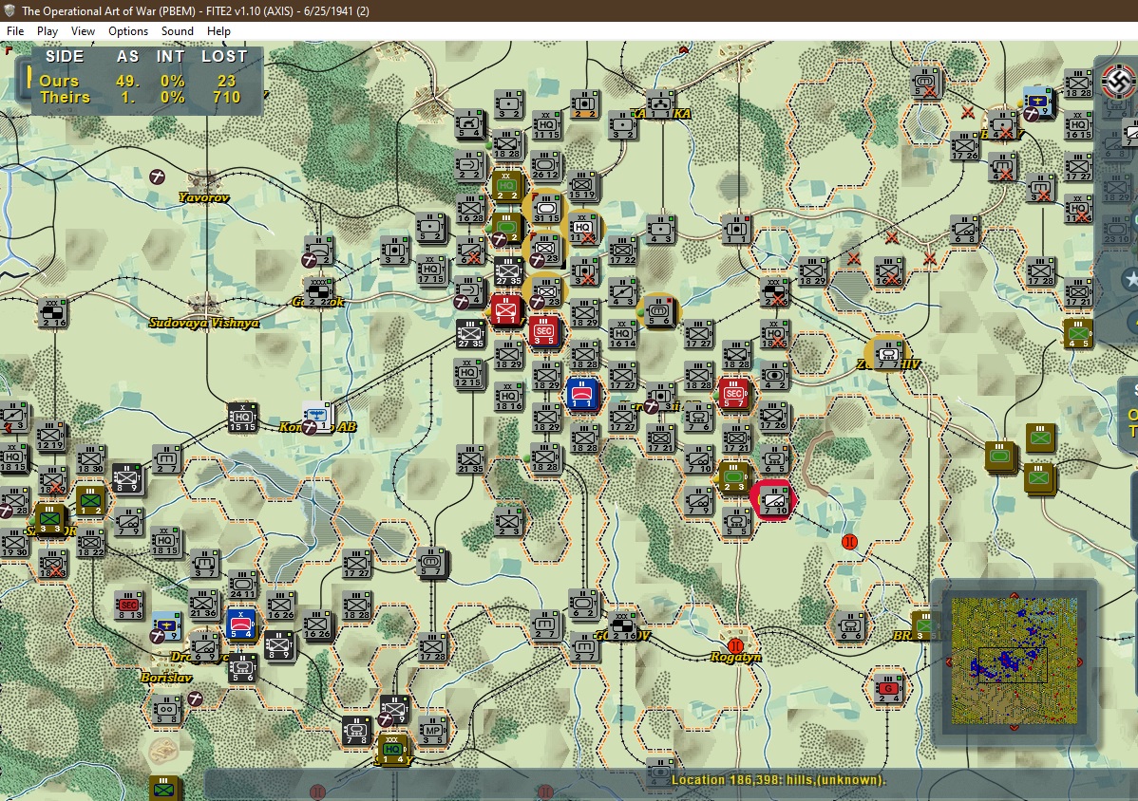The height and width of the screenshot is (801, 1138).
Task: Select the 17 22 unit counter
Action: 622,251
